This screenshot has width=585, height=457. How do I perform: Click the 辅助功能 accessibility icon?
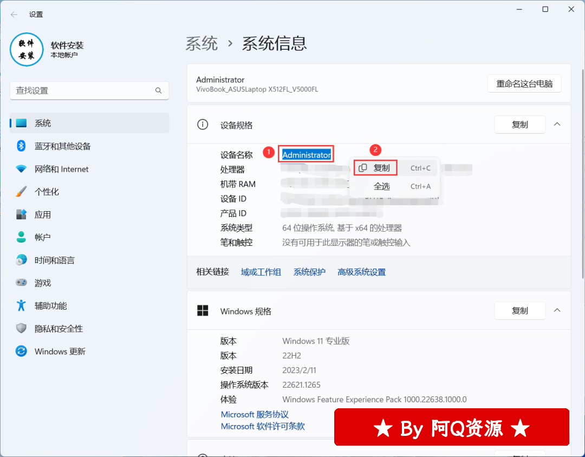tap(21, 305)
